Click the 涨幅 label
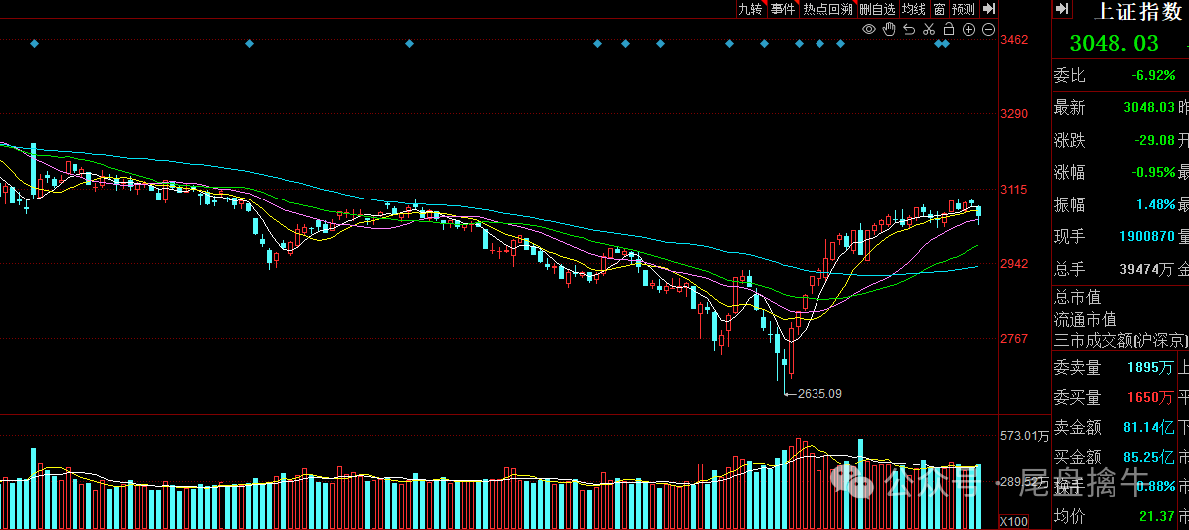Screen dimensions: 1189x530 pyautogui.click(x=1069, y=173)
